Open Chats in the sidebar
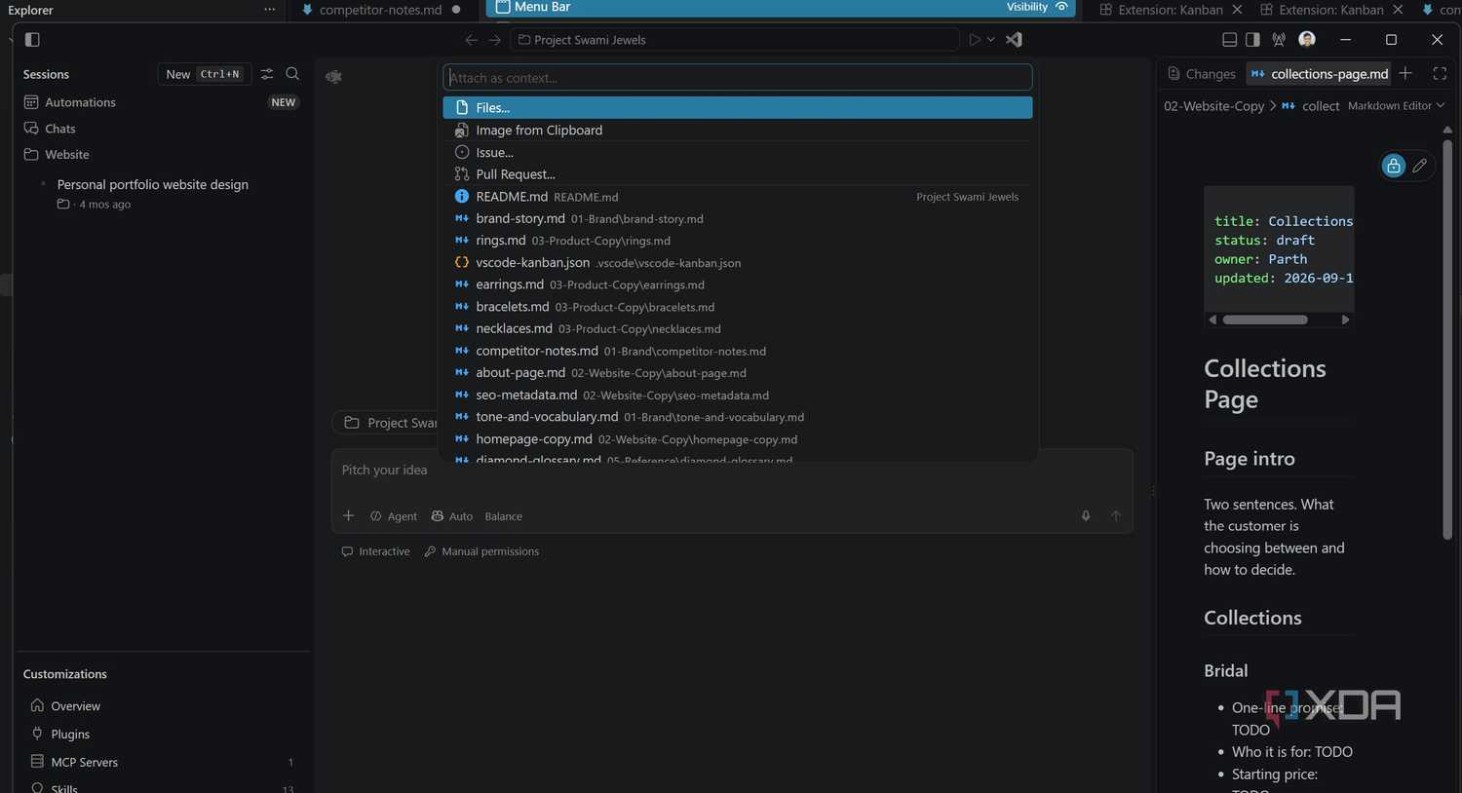The image size is (1462, 793). click(x=59, y=129)
